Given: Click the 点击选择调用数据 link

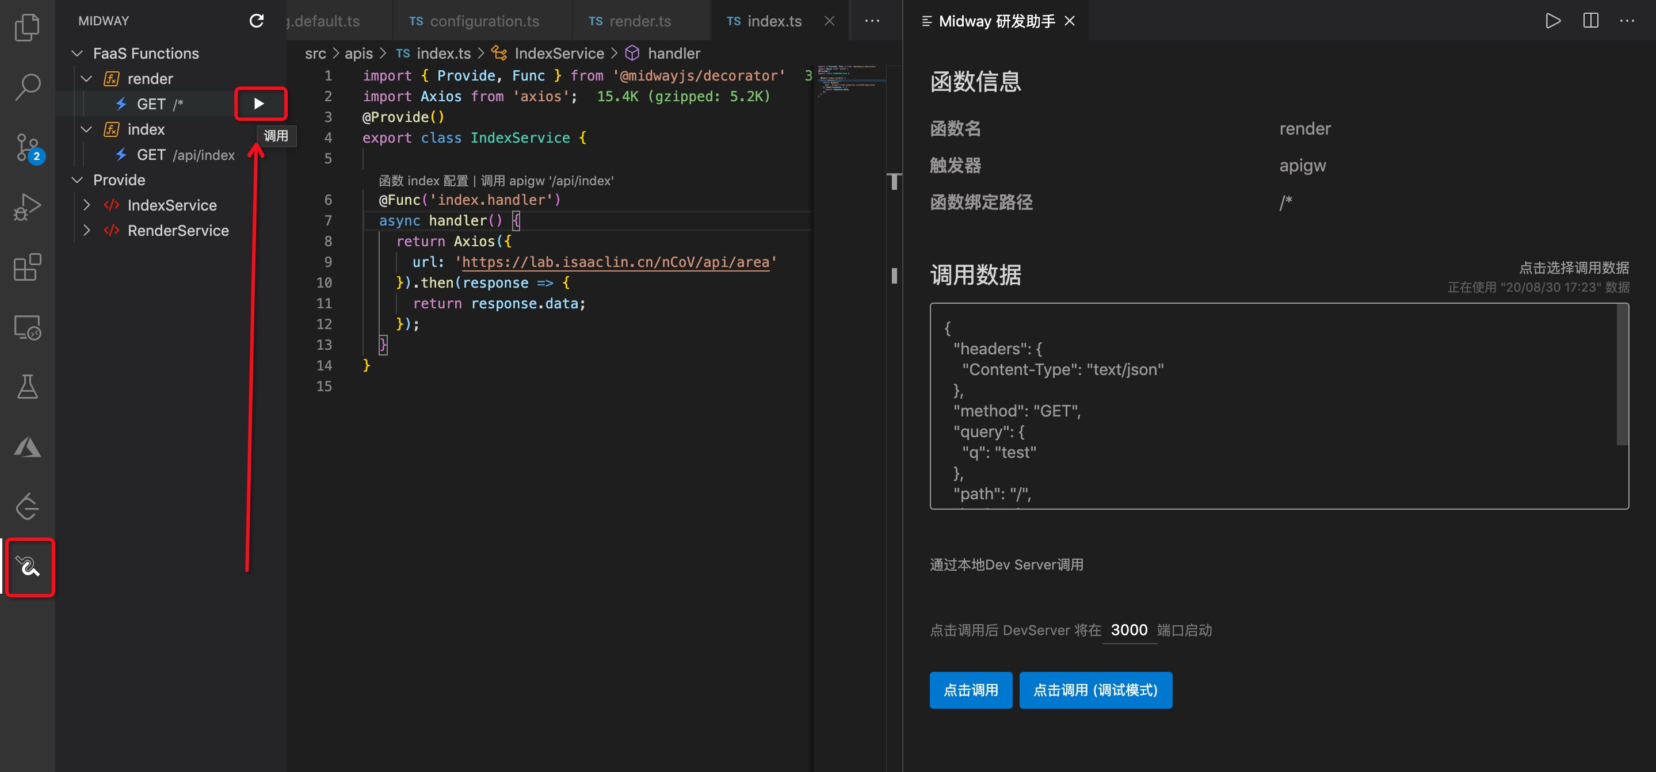Looking at the screenshot, I should click(1573, 267).
